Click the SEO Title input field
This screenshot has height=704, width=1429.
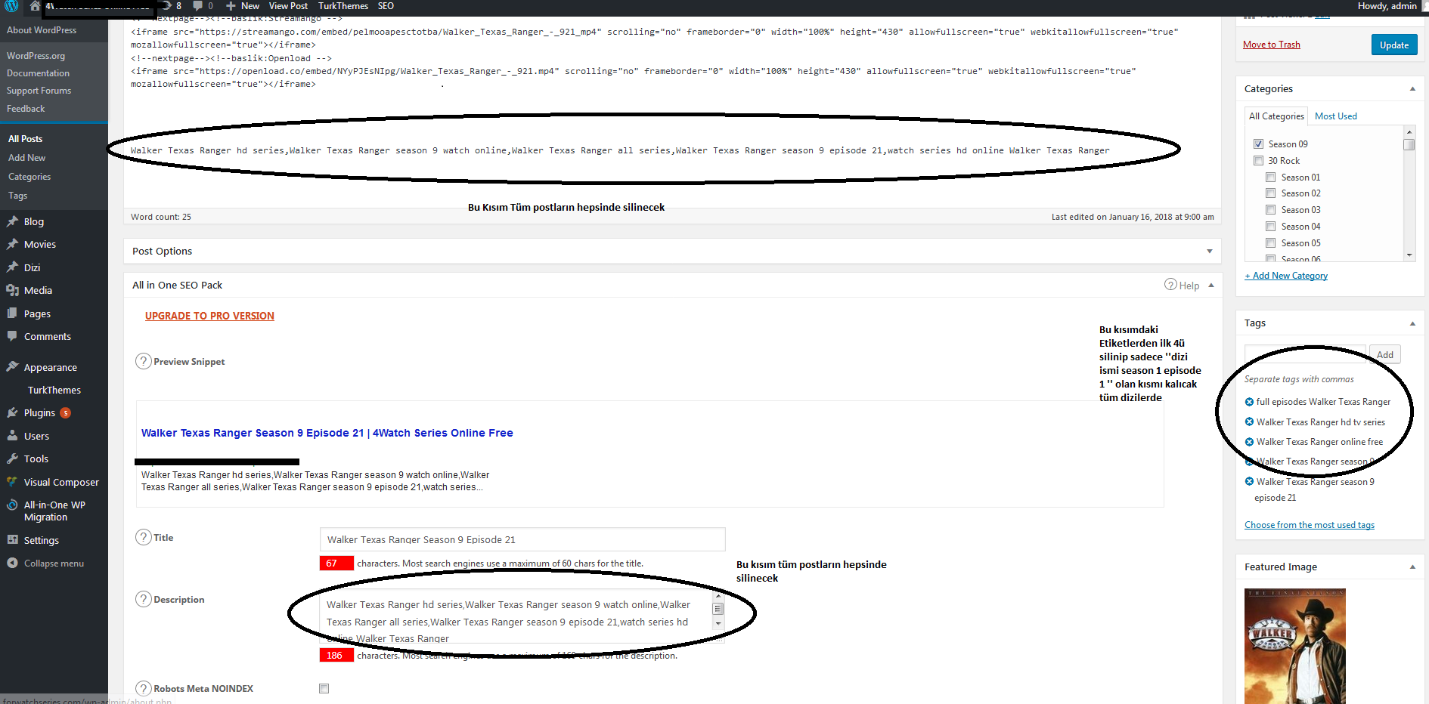click(x=522, y=539)
